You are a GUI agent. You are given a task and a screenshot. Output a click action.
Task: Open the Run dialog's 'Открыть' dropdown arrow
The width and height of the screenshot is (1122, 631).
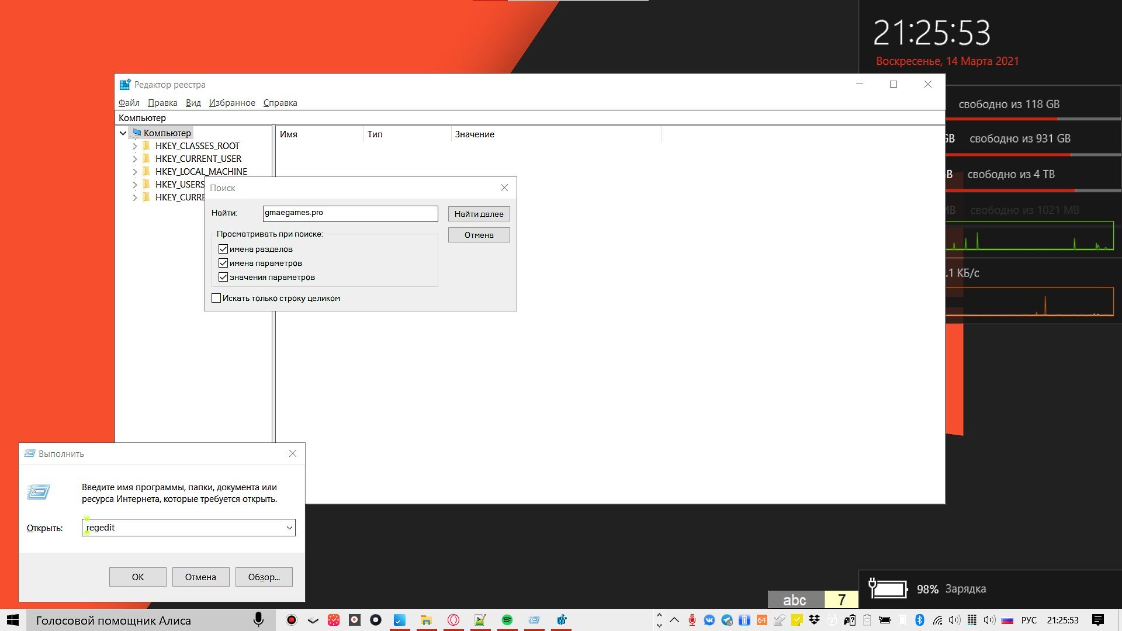289,528
